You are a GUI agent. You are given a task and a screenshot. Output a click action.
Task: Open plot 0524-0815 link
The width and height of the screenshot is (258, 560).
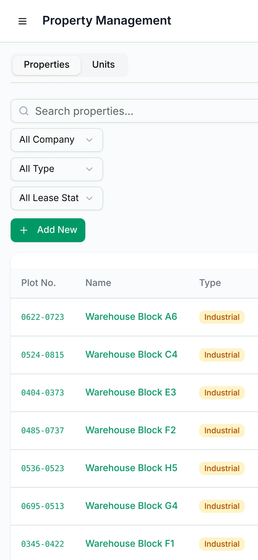(x=43, y=355)
